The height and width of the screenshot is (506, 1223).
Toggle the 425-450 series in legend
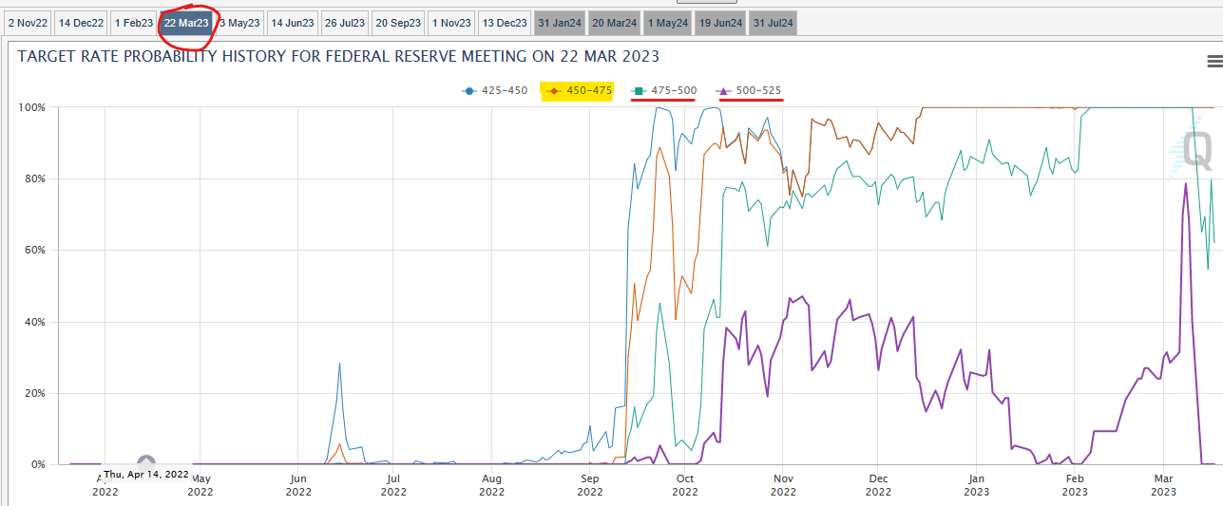coord(494,91)
